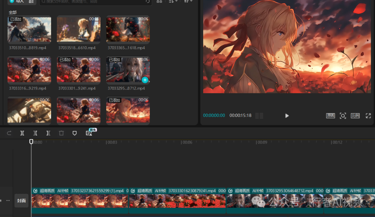
Task: Enter fullscreen preview mode
Action: pyautogui.click(x=368, y=116)
